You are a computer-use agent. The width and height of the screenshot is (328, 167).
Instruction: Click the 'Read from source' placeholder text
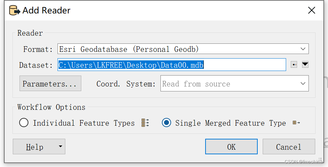[196, 84]
